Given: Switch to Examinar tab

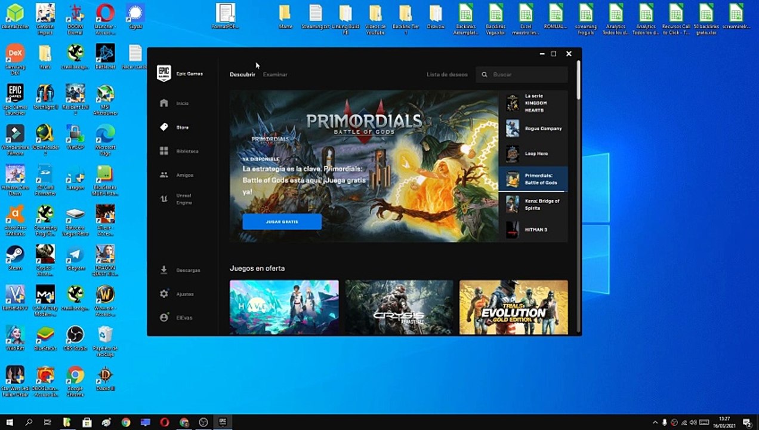Looking at the screenshot, I should (275, 75).
